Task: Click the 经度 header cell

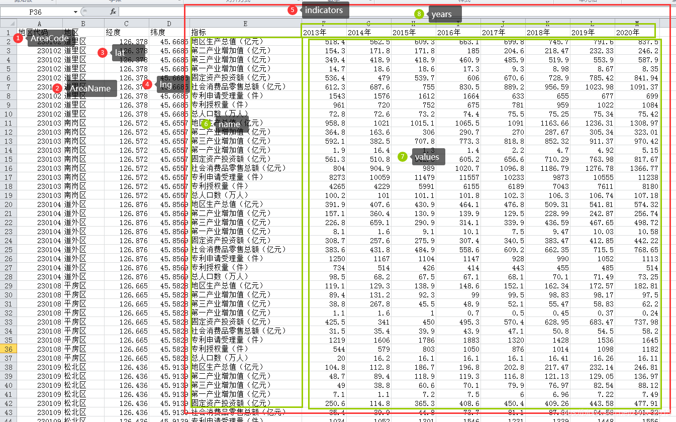Action: (x=127, y=32)
